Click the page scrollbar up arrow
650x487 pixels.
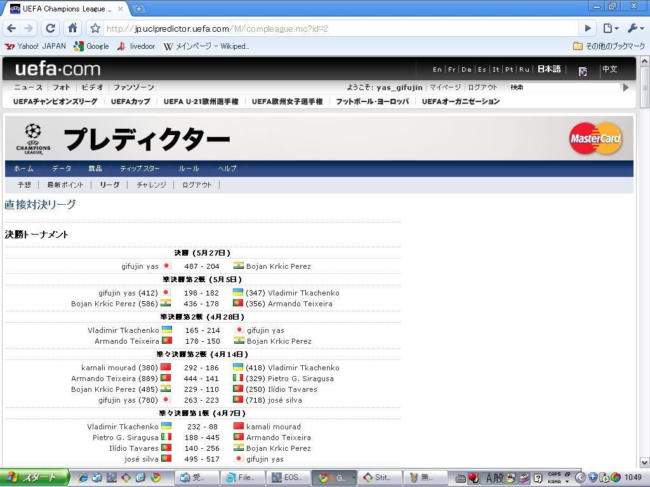pyautogui.click(x=645, y=62)
